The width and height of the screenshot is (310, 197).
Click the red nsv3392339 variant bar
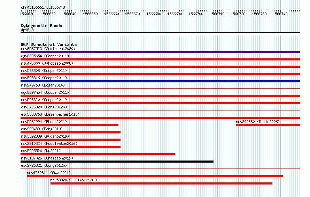click(71, 140)
